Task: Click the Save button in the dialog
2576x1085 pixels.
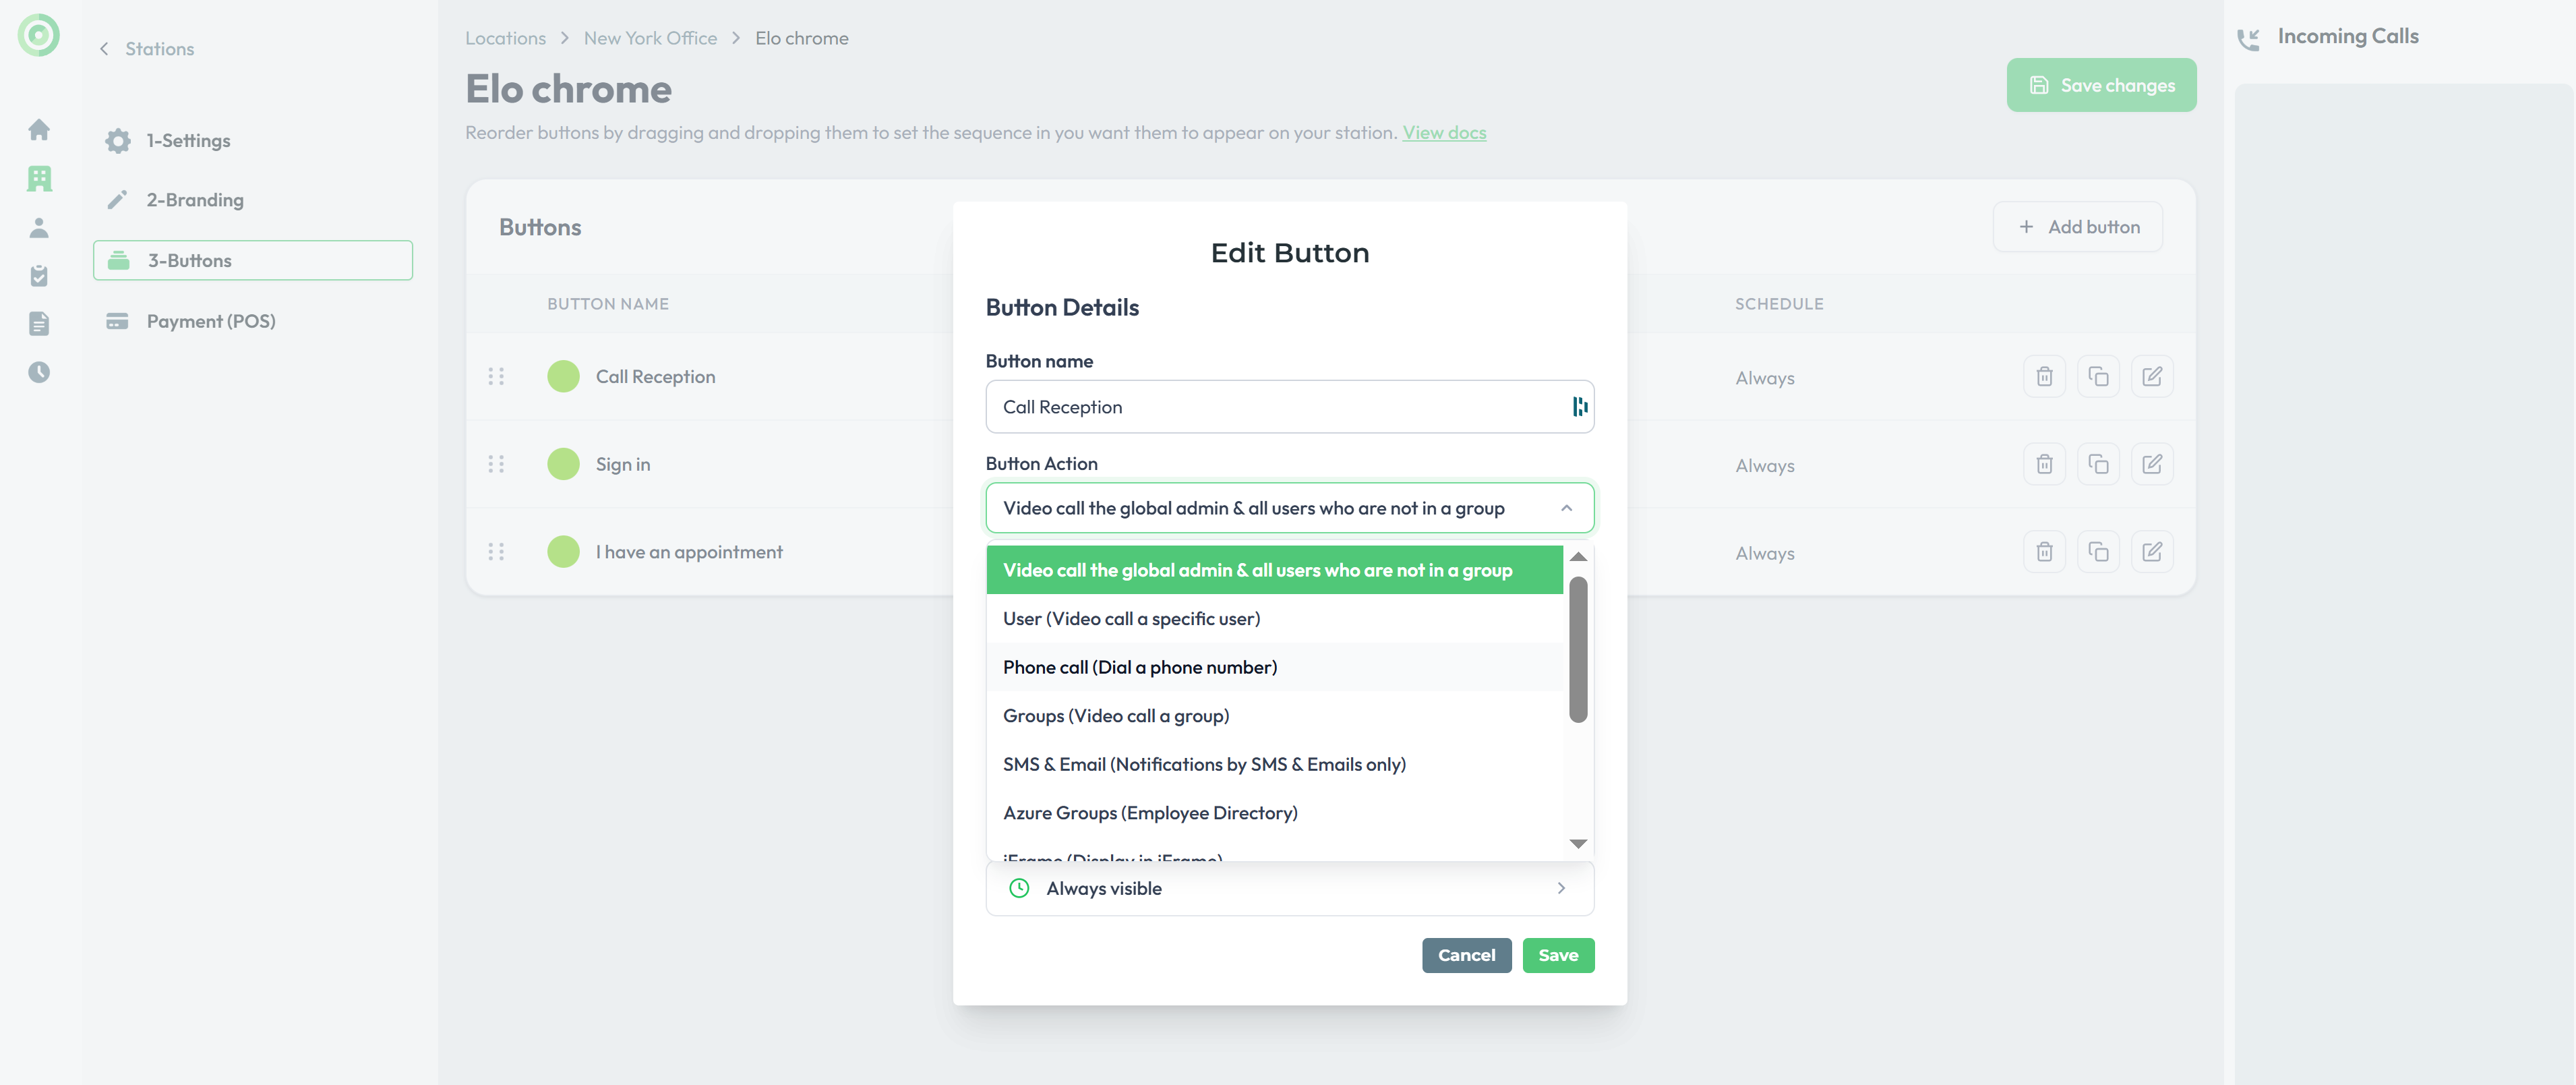Action: tap(1557, 955)
